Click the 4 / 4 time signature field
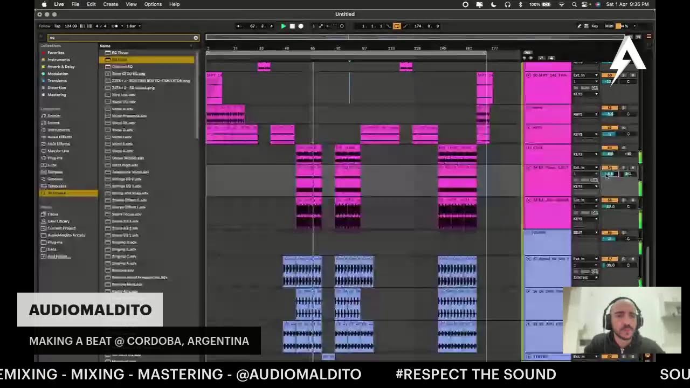This screenshot has height=388, width=690. pos(100,26)
